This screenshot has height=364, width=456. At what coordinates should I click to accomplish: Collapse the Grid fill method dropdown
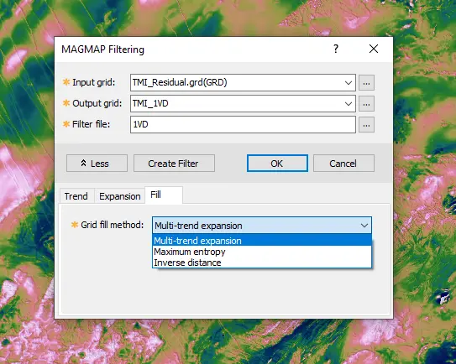click(x=364, y=226)
